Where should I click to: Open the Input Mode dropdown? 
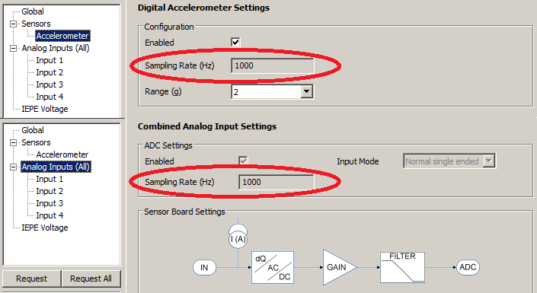pos(449,161)
